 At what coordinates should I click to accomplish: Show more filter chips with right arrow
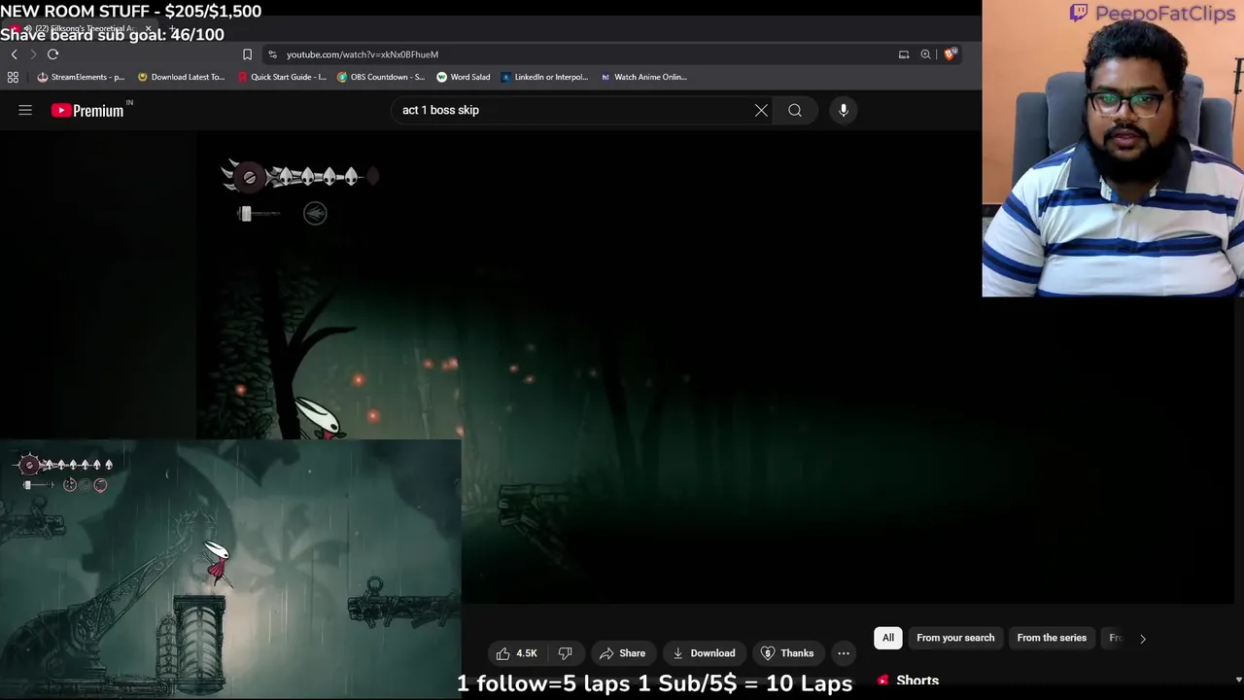[x=1143, y=639]
